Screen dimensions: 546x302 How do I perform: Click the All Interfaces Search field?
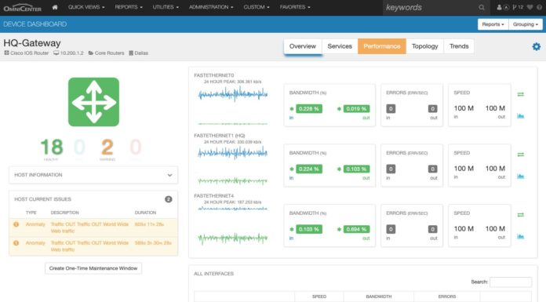click(511, 282)
